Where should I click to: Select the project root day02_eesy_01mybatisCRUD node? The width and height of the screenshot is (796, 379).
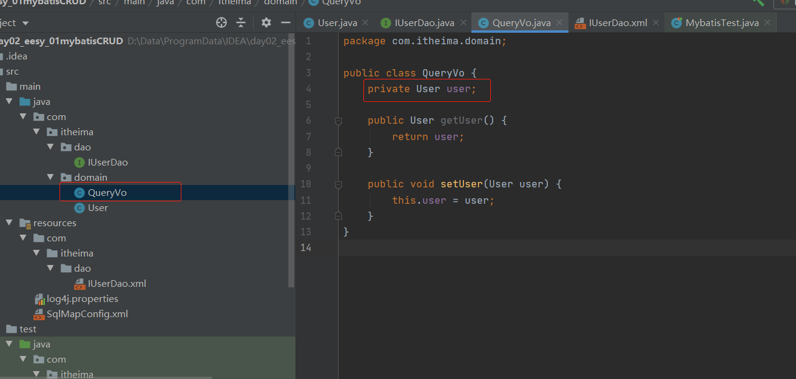click(147, 41)
